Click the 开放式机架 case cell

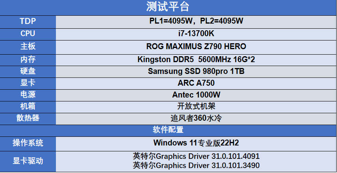click(x=196, y=107)
